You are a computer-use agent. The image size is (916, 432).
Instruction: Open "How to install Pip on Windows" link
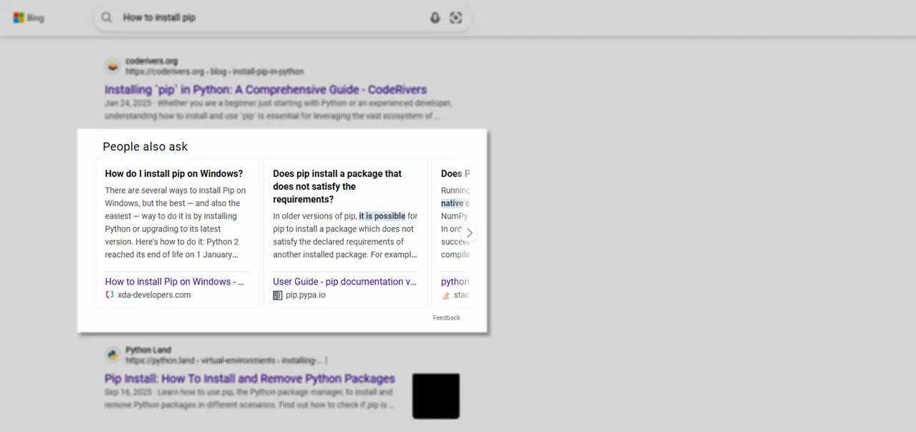(x=175, y=282)
